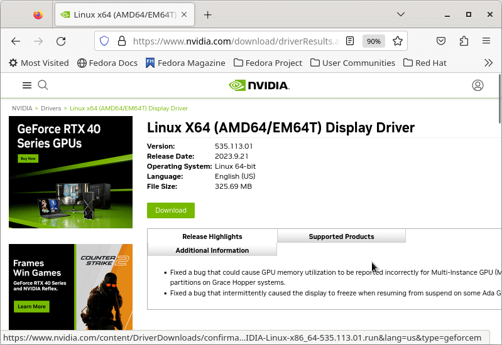This screenshot has height=345, width=502.
Task: Open NVIDIA site hamburger menu
Action: [x=27, y=85]
